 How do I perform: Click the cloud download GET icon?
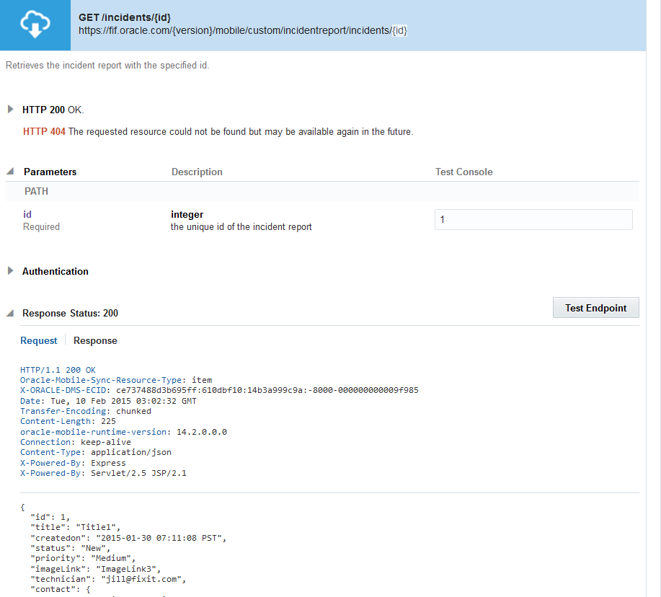(x=35, y=25)
